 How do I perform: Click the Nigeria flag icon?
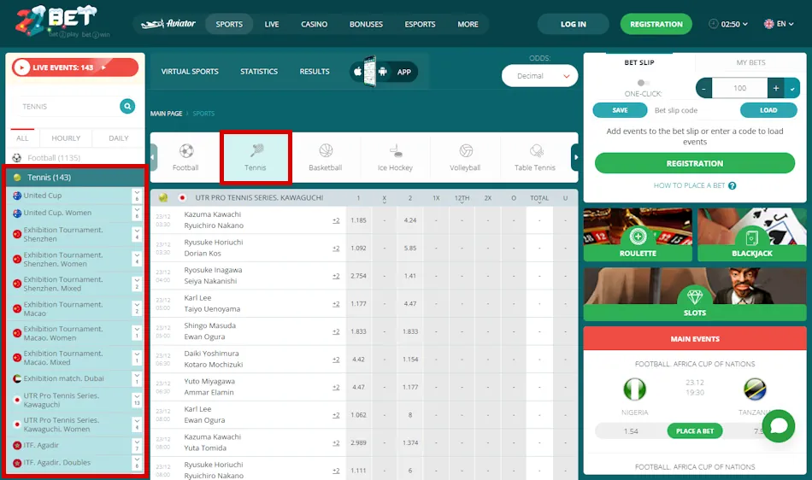[x=634, y=389]
